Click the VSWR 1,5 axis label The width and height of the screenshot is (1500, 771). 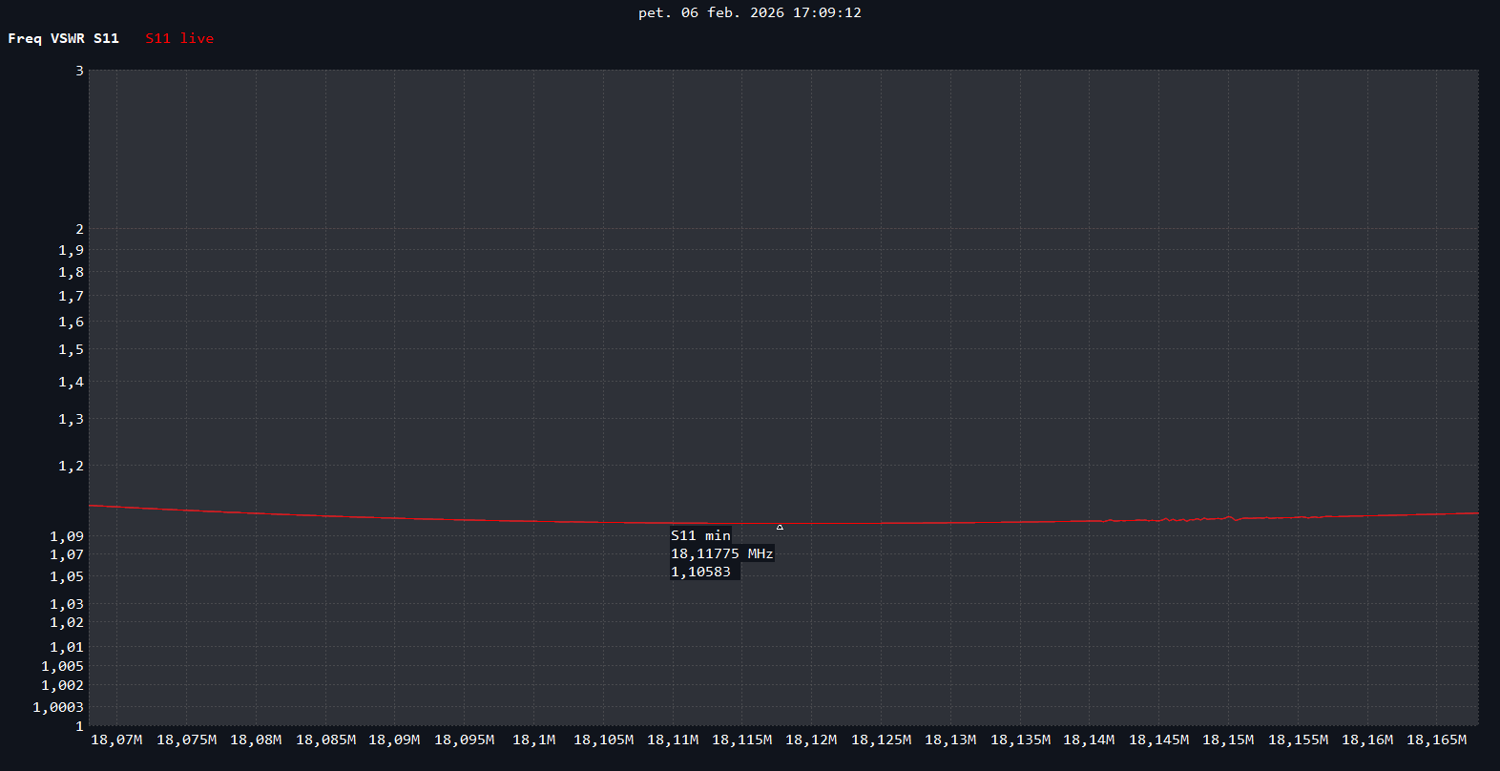[x=71, y=349]
